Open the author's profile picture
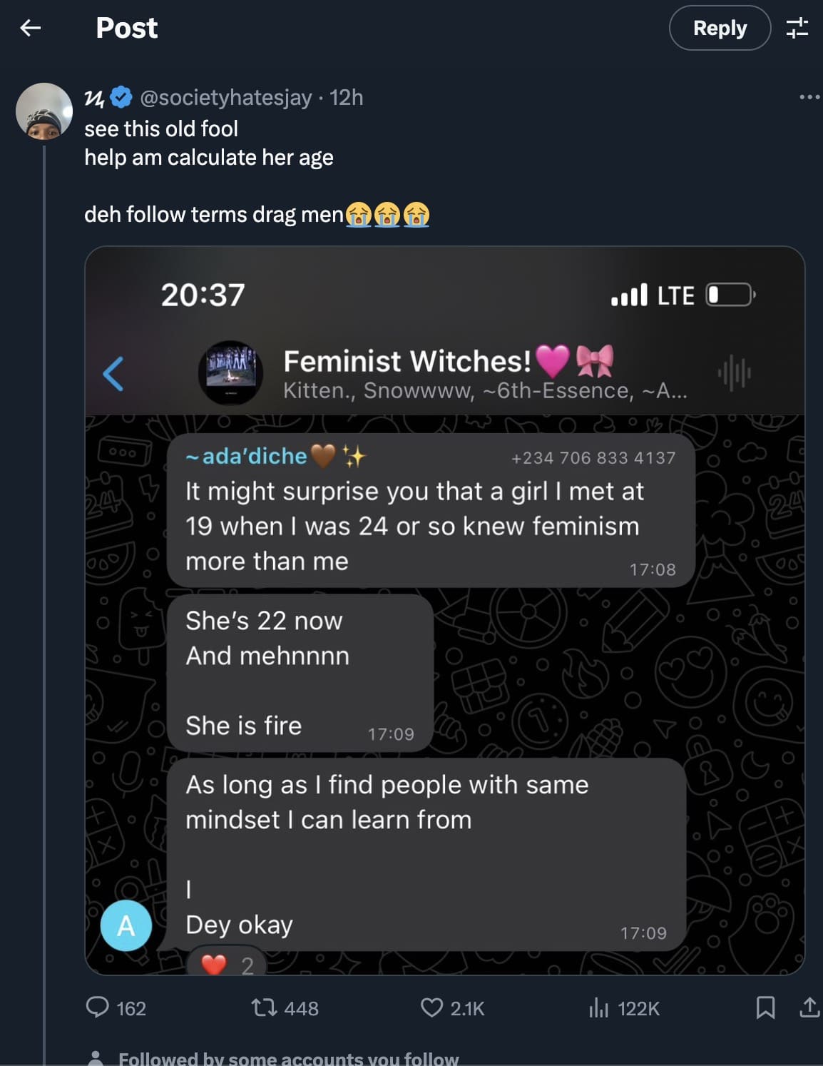This screenshot has height=1066, width=823. pos(44,111)
